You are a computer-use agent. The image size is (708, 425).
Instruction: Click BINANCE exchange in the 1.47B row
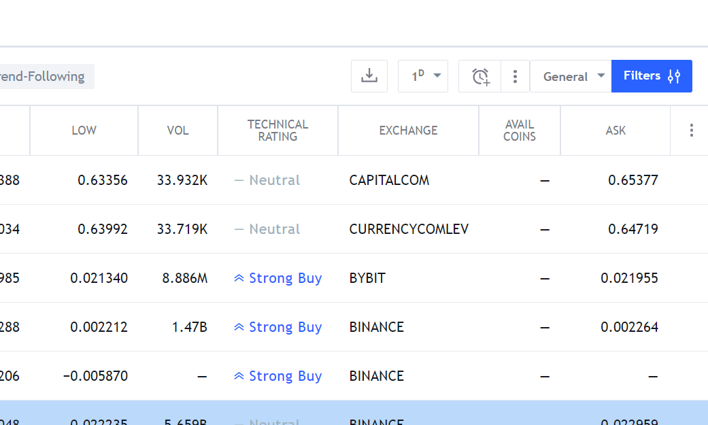[x=377, y=327]
